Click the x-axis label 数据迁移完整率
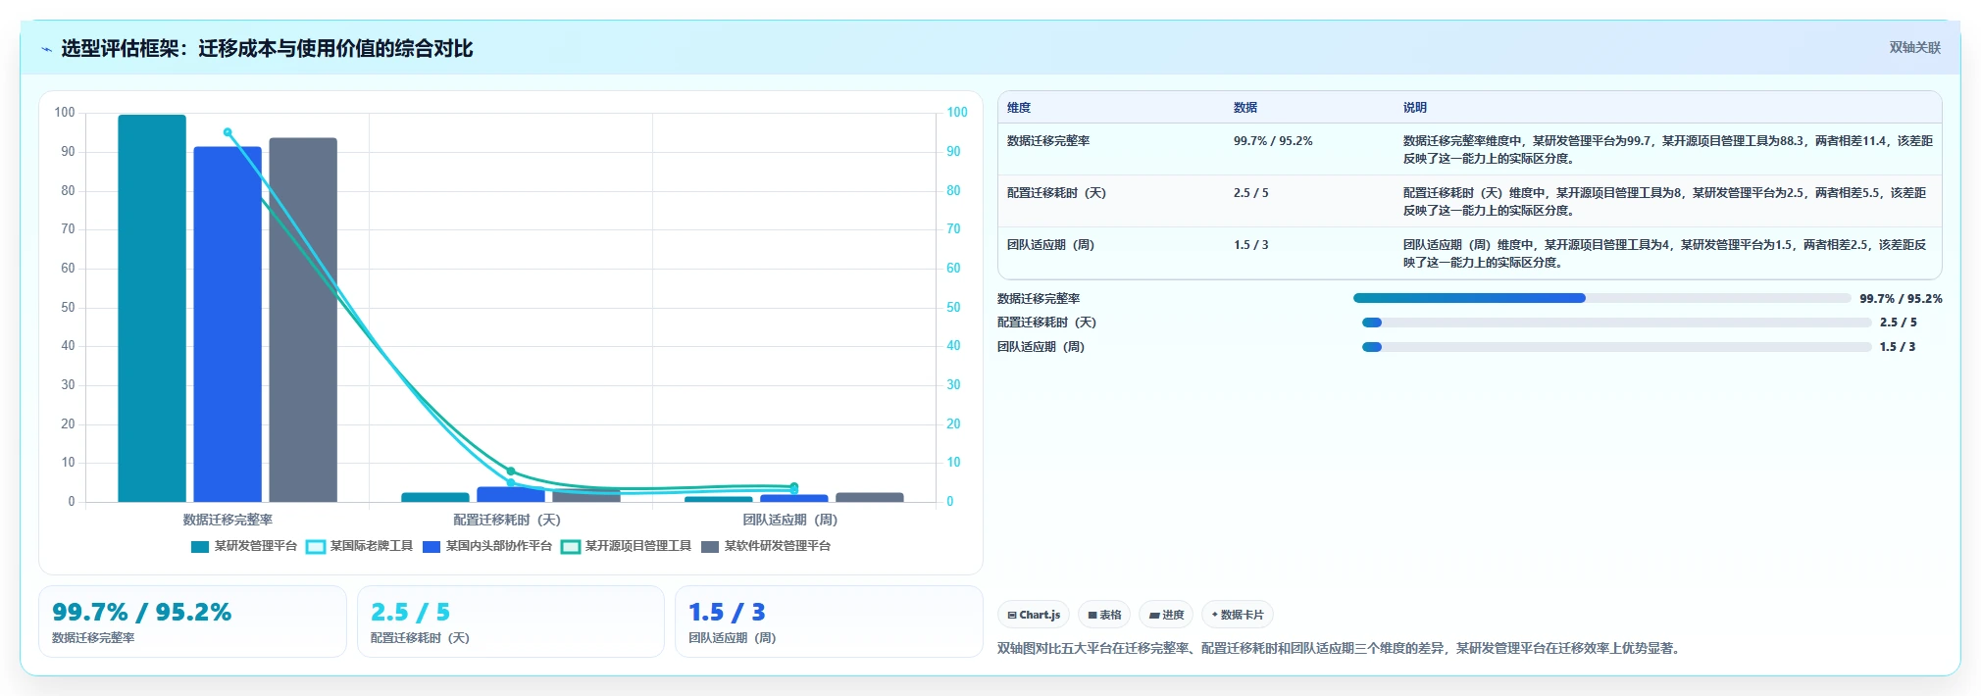The image size is (1981, 696). [228, 520]
